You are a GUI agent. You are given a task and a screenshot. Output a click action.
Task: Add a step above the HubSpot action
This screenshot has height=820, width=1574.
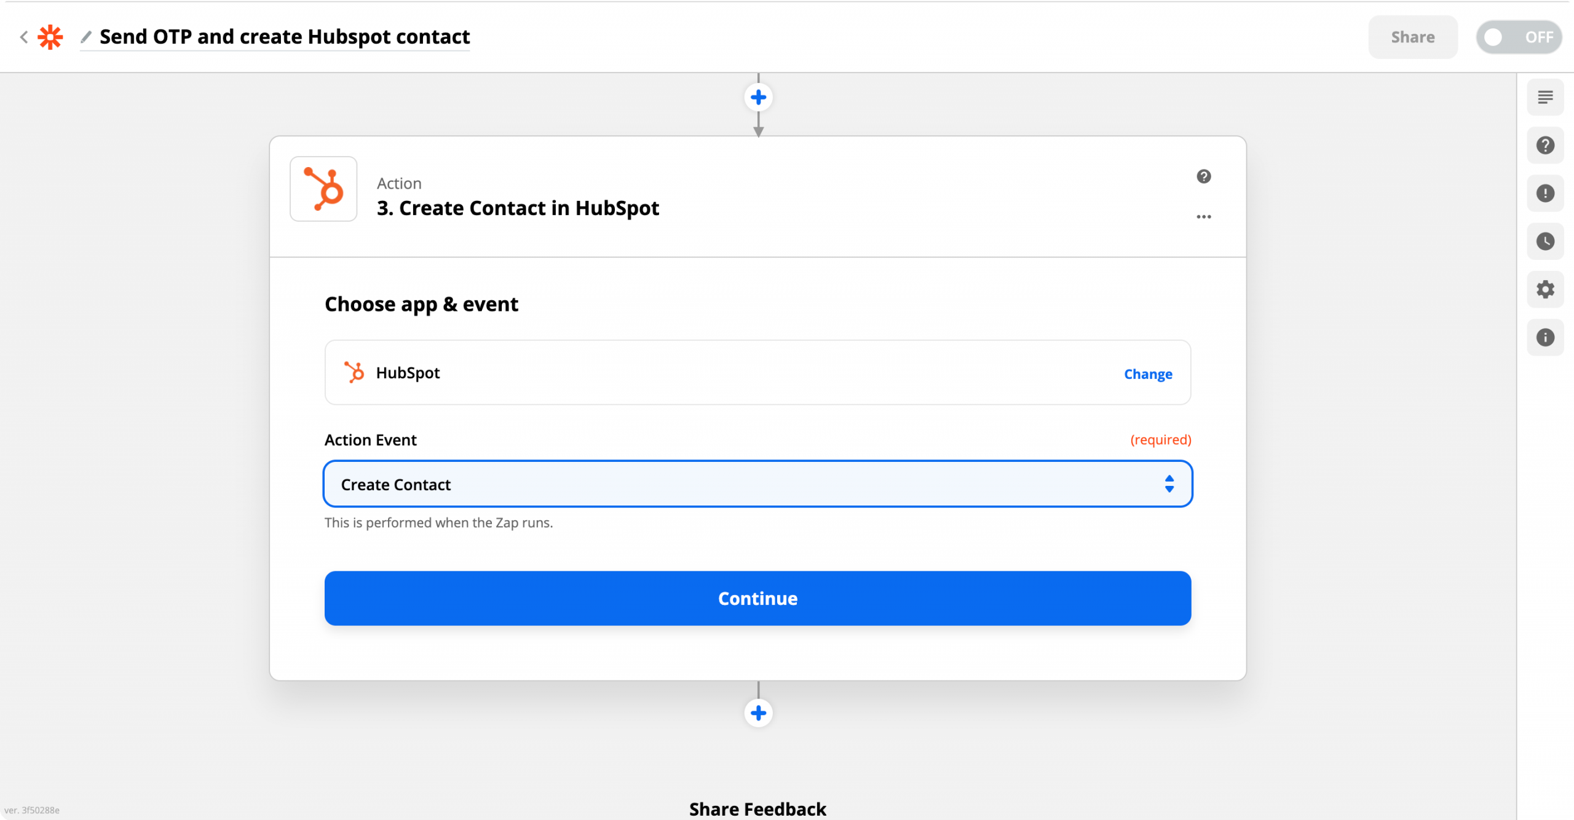click(x=758, y=97)
